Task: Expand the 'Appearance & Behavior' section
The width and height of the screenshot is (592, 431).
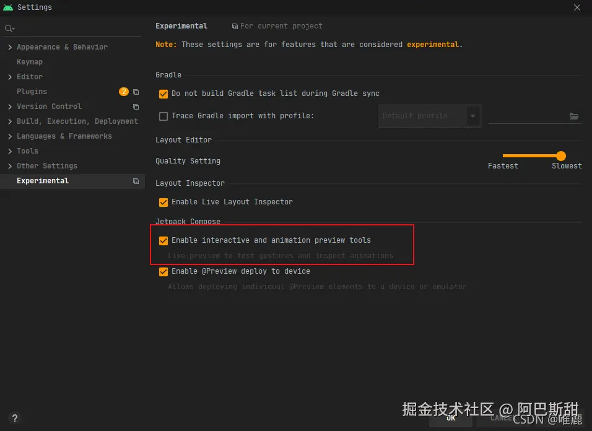Action: (10, 46)
